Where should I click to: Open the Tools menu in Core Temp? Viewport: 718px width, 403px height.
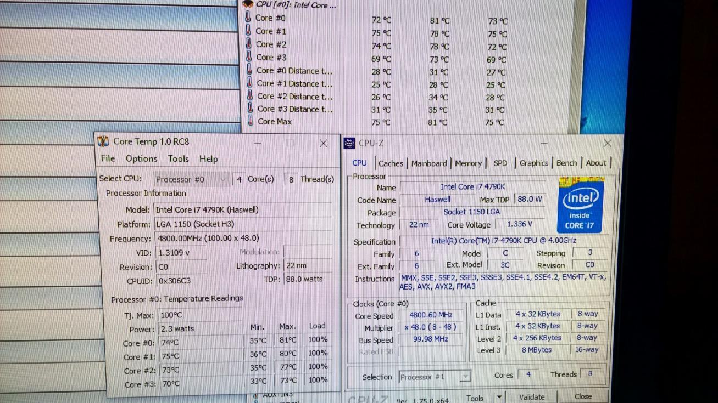[x=178, y=158]
